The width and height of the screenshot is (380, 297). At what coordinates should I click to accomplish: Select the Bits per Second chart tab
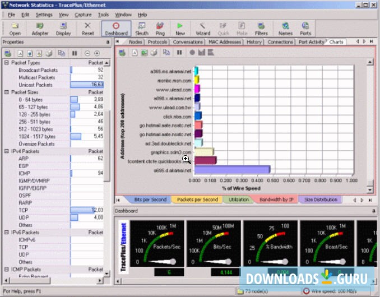[150, 199]
